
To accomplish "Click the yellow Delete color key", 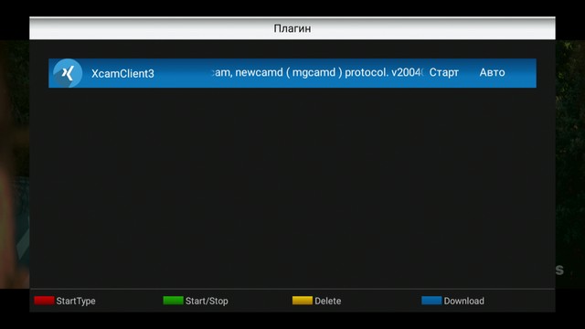I will 303,301.
